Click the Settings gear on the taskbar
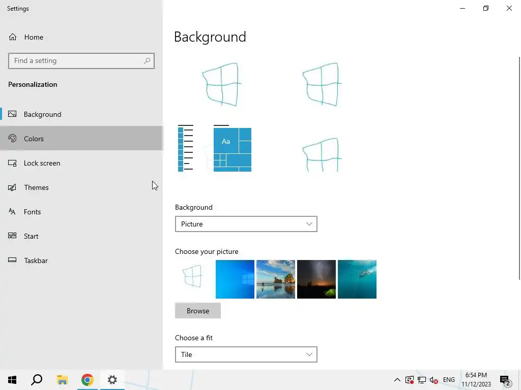This screenshot has width=521, height=390. [112, 380]
